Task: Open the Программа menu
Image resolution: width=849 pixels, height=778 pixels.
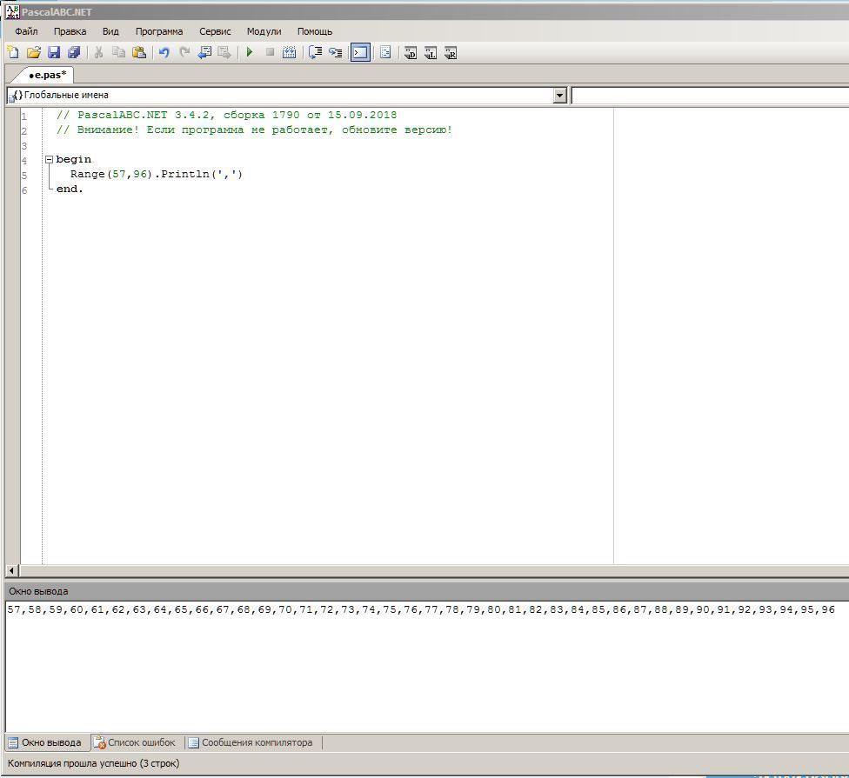Action: coord(159,31)
